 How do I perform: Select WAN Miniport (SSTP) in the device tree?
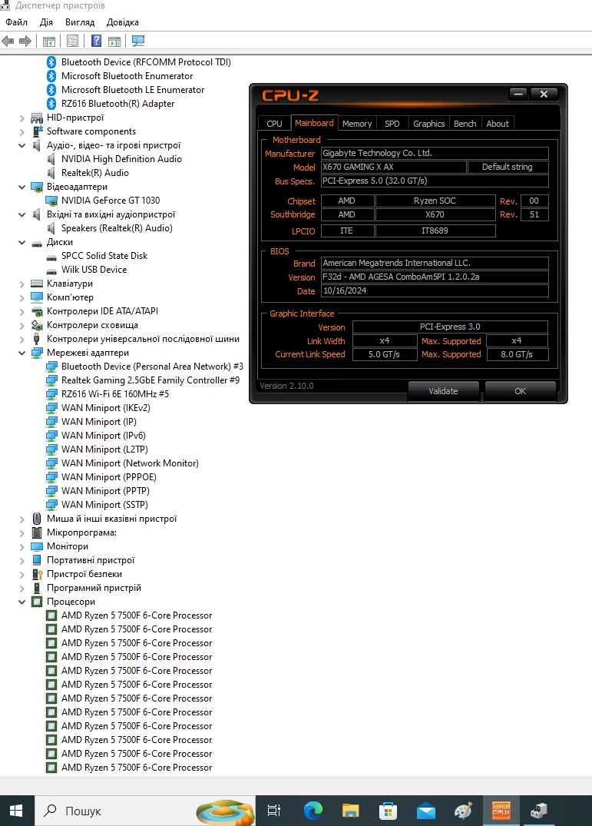coord(104,505)
